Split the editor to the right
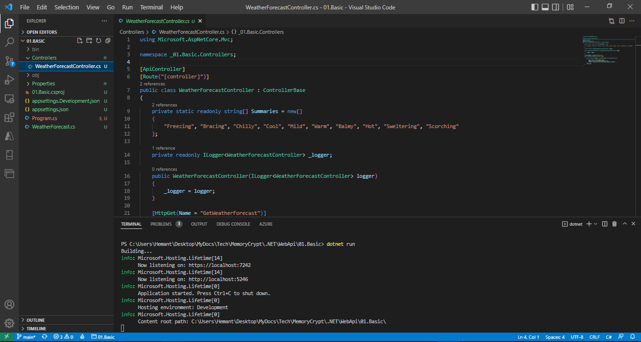The height and width of the screenshot is (342, 641). (x=622, y=21)
